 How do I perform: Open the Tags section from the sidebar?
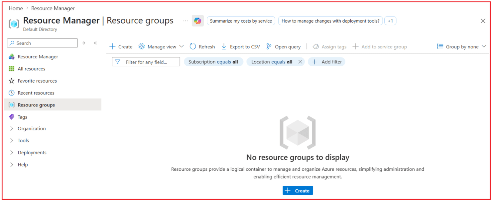pyautogui.click(x=22, y=117)
